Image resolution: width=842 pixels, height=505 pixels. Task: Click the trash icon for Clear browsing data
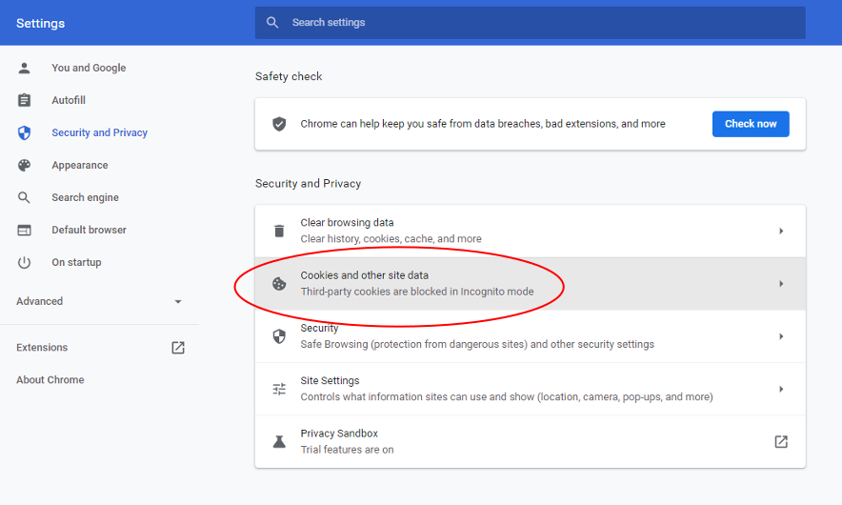[279, 231]
